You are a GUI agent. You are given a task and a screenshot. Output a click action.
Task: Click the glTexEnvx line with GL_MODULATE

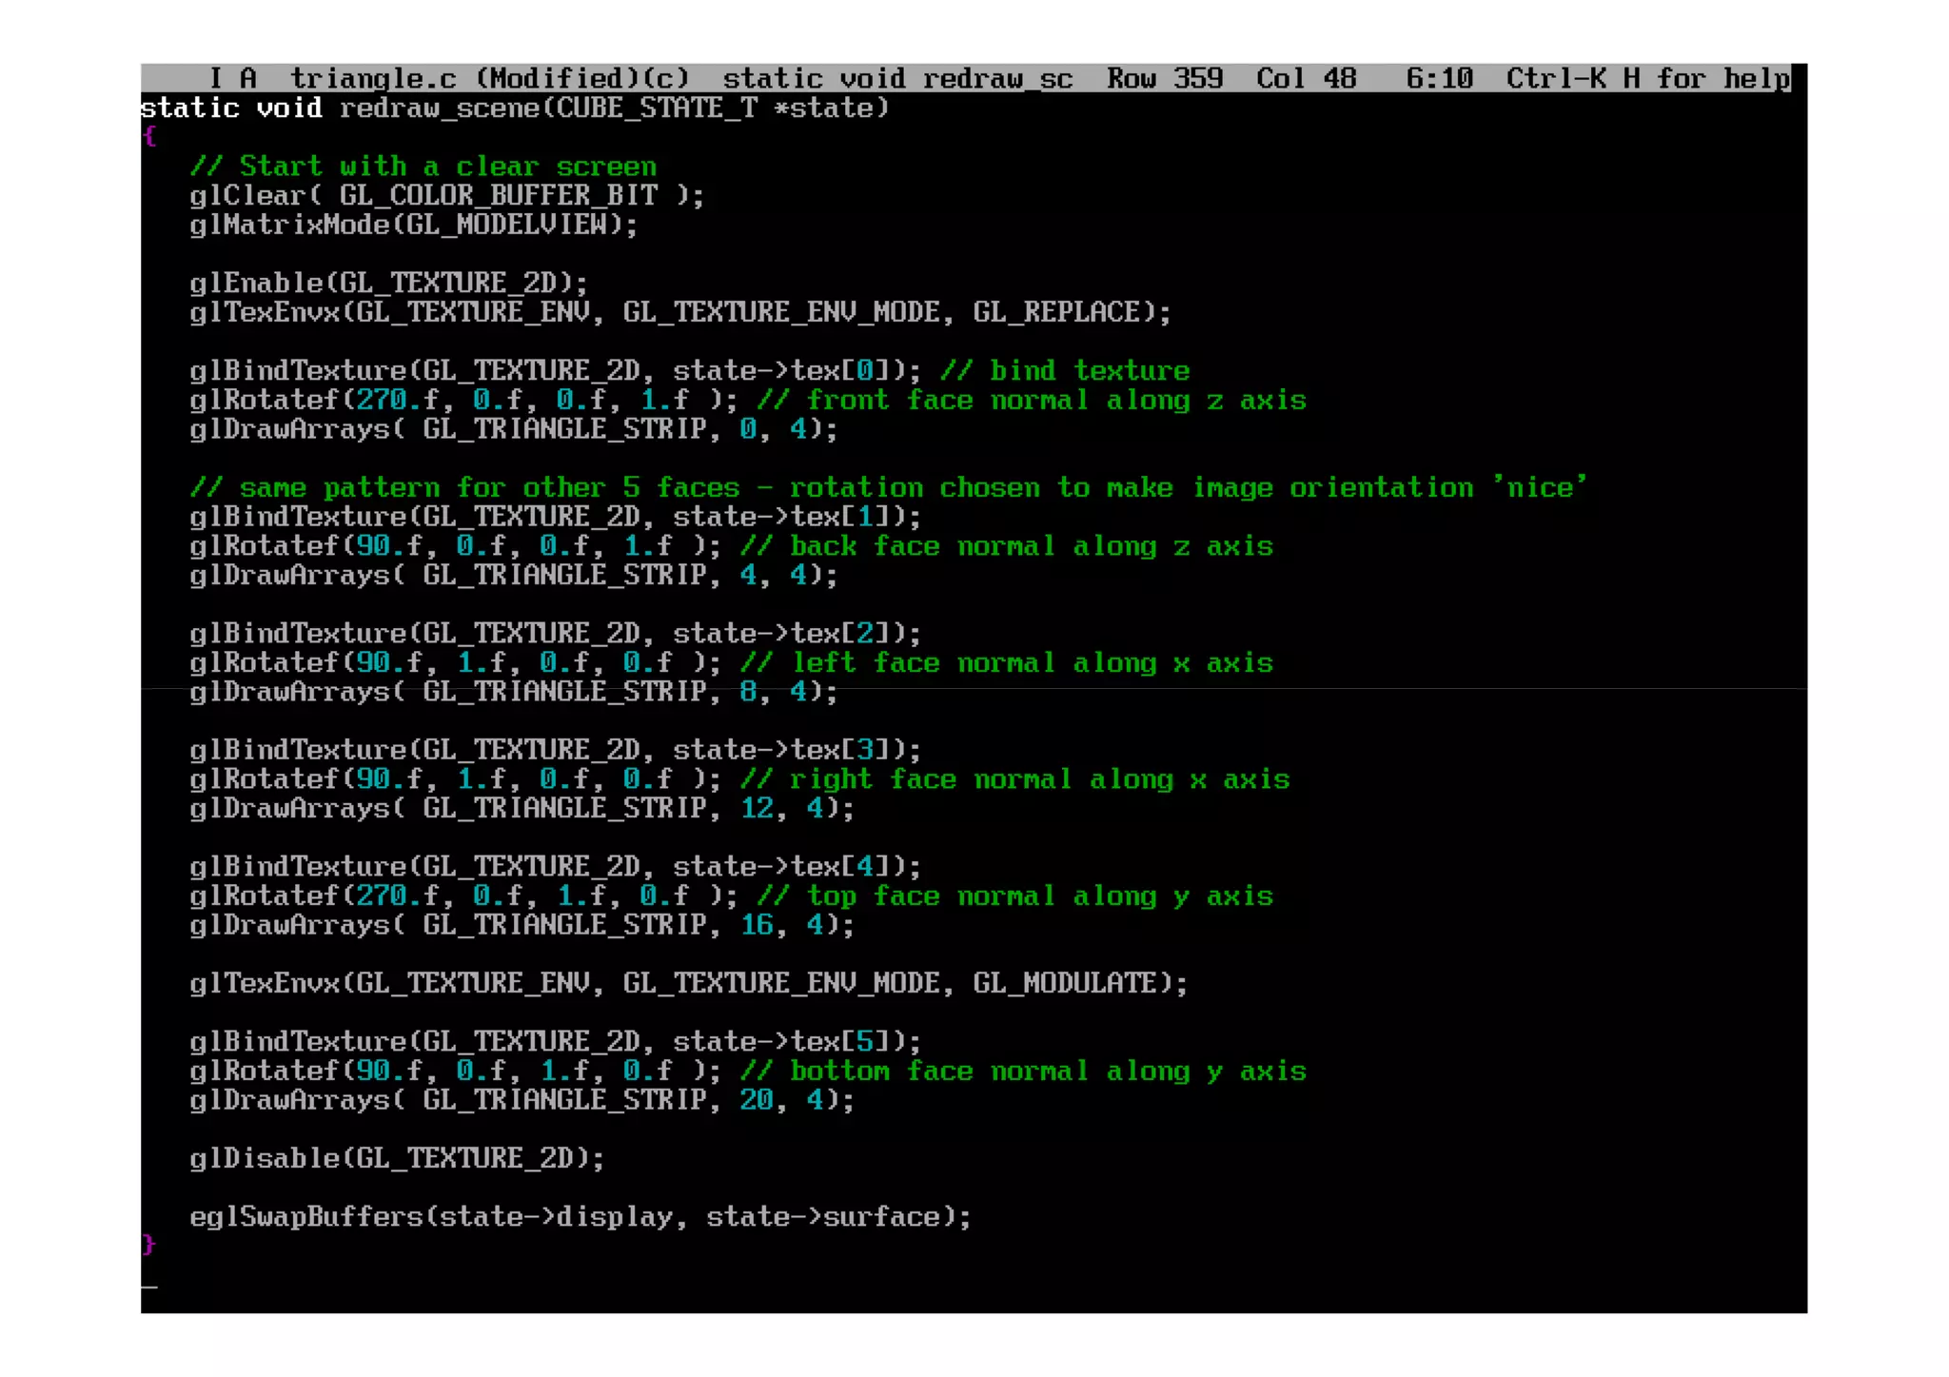pyautogui.click(x=689, y=983)
